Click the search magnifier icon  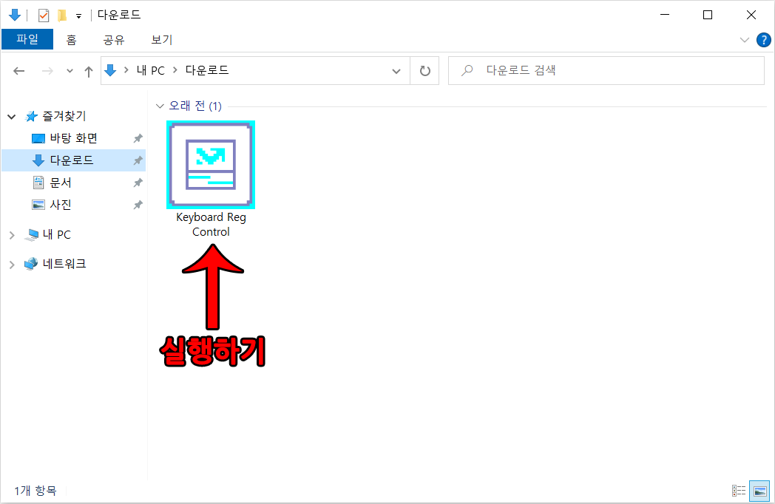[x=467, y=71]
